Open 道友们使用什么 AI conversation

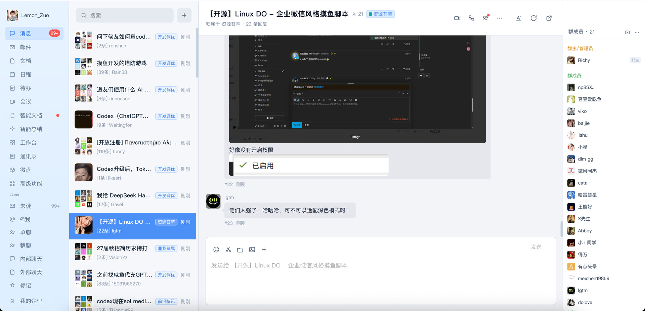point(132,94)
